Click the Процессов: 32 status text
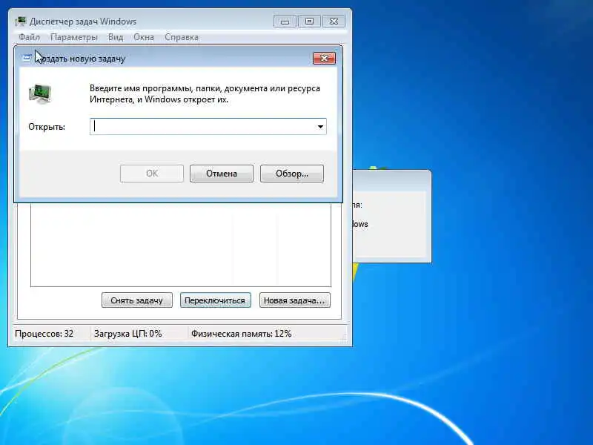Screen dimensions: 593x445 tap(44, 334)
